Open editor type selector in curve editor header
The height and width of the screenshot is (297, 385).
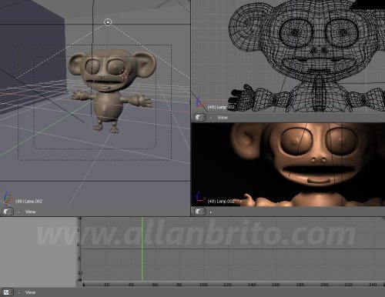[8, 292]
